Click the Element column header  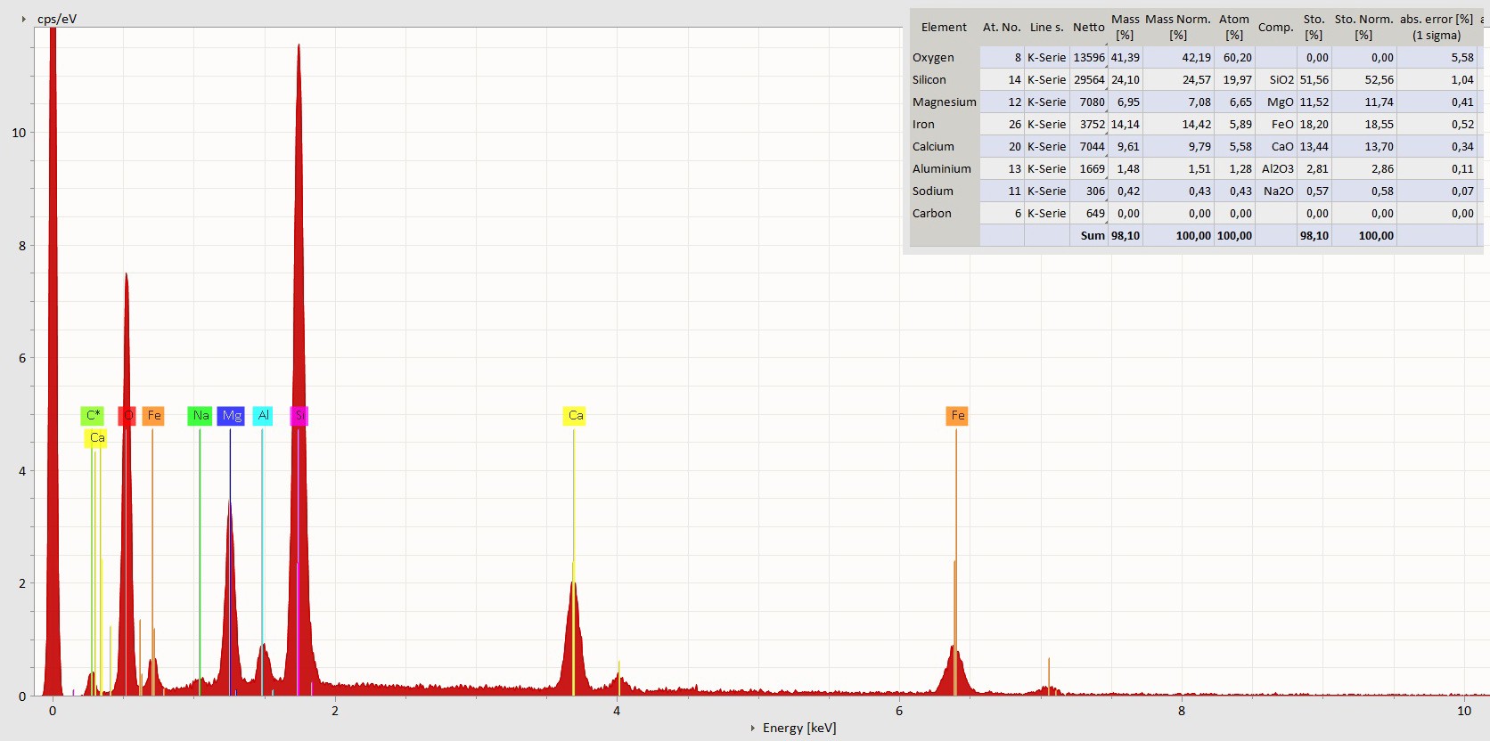point(944,28)
